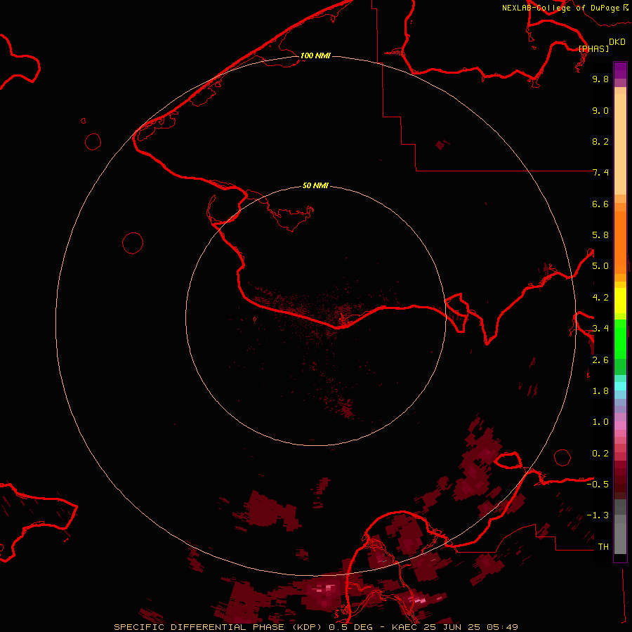632x632 pixels.
Task: Click the [PHAS] units label
Action: [x=593, y=48]
